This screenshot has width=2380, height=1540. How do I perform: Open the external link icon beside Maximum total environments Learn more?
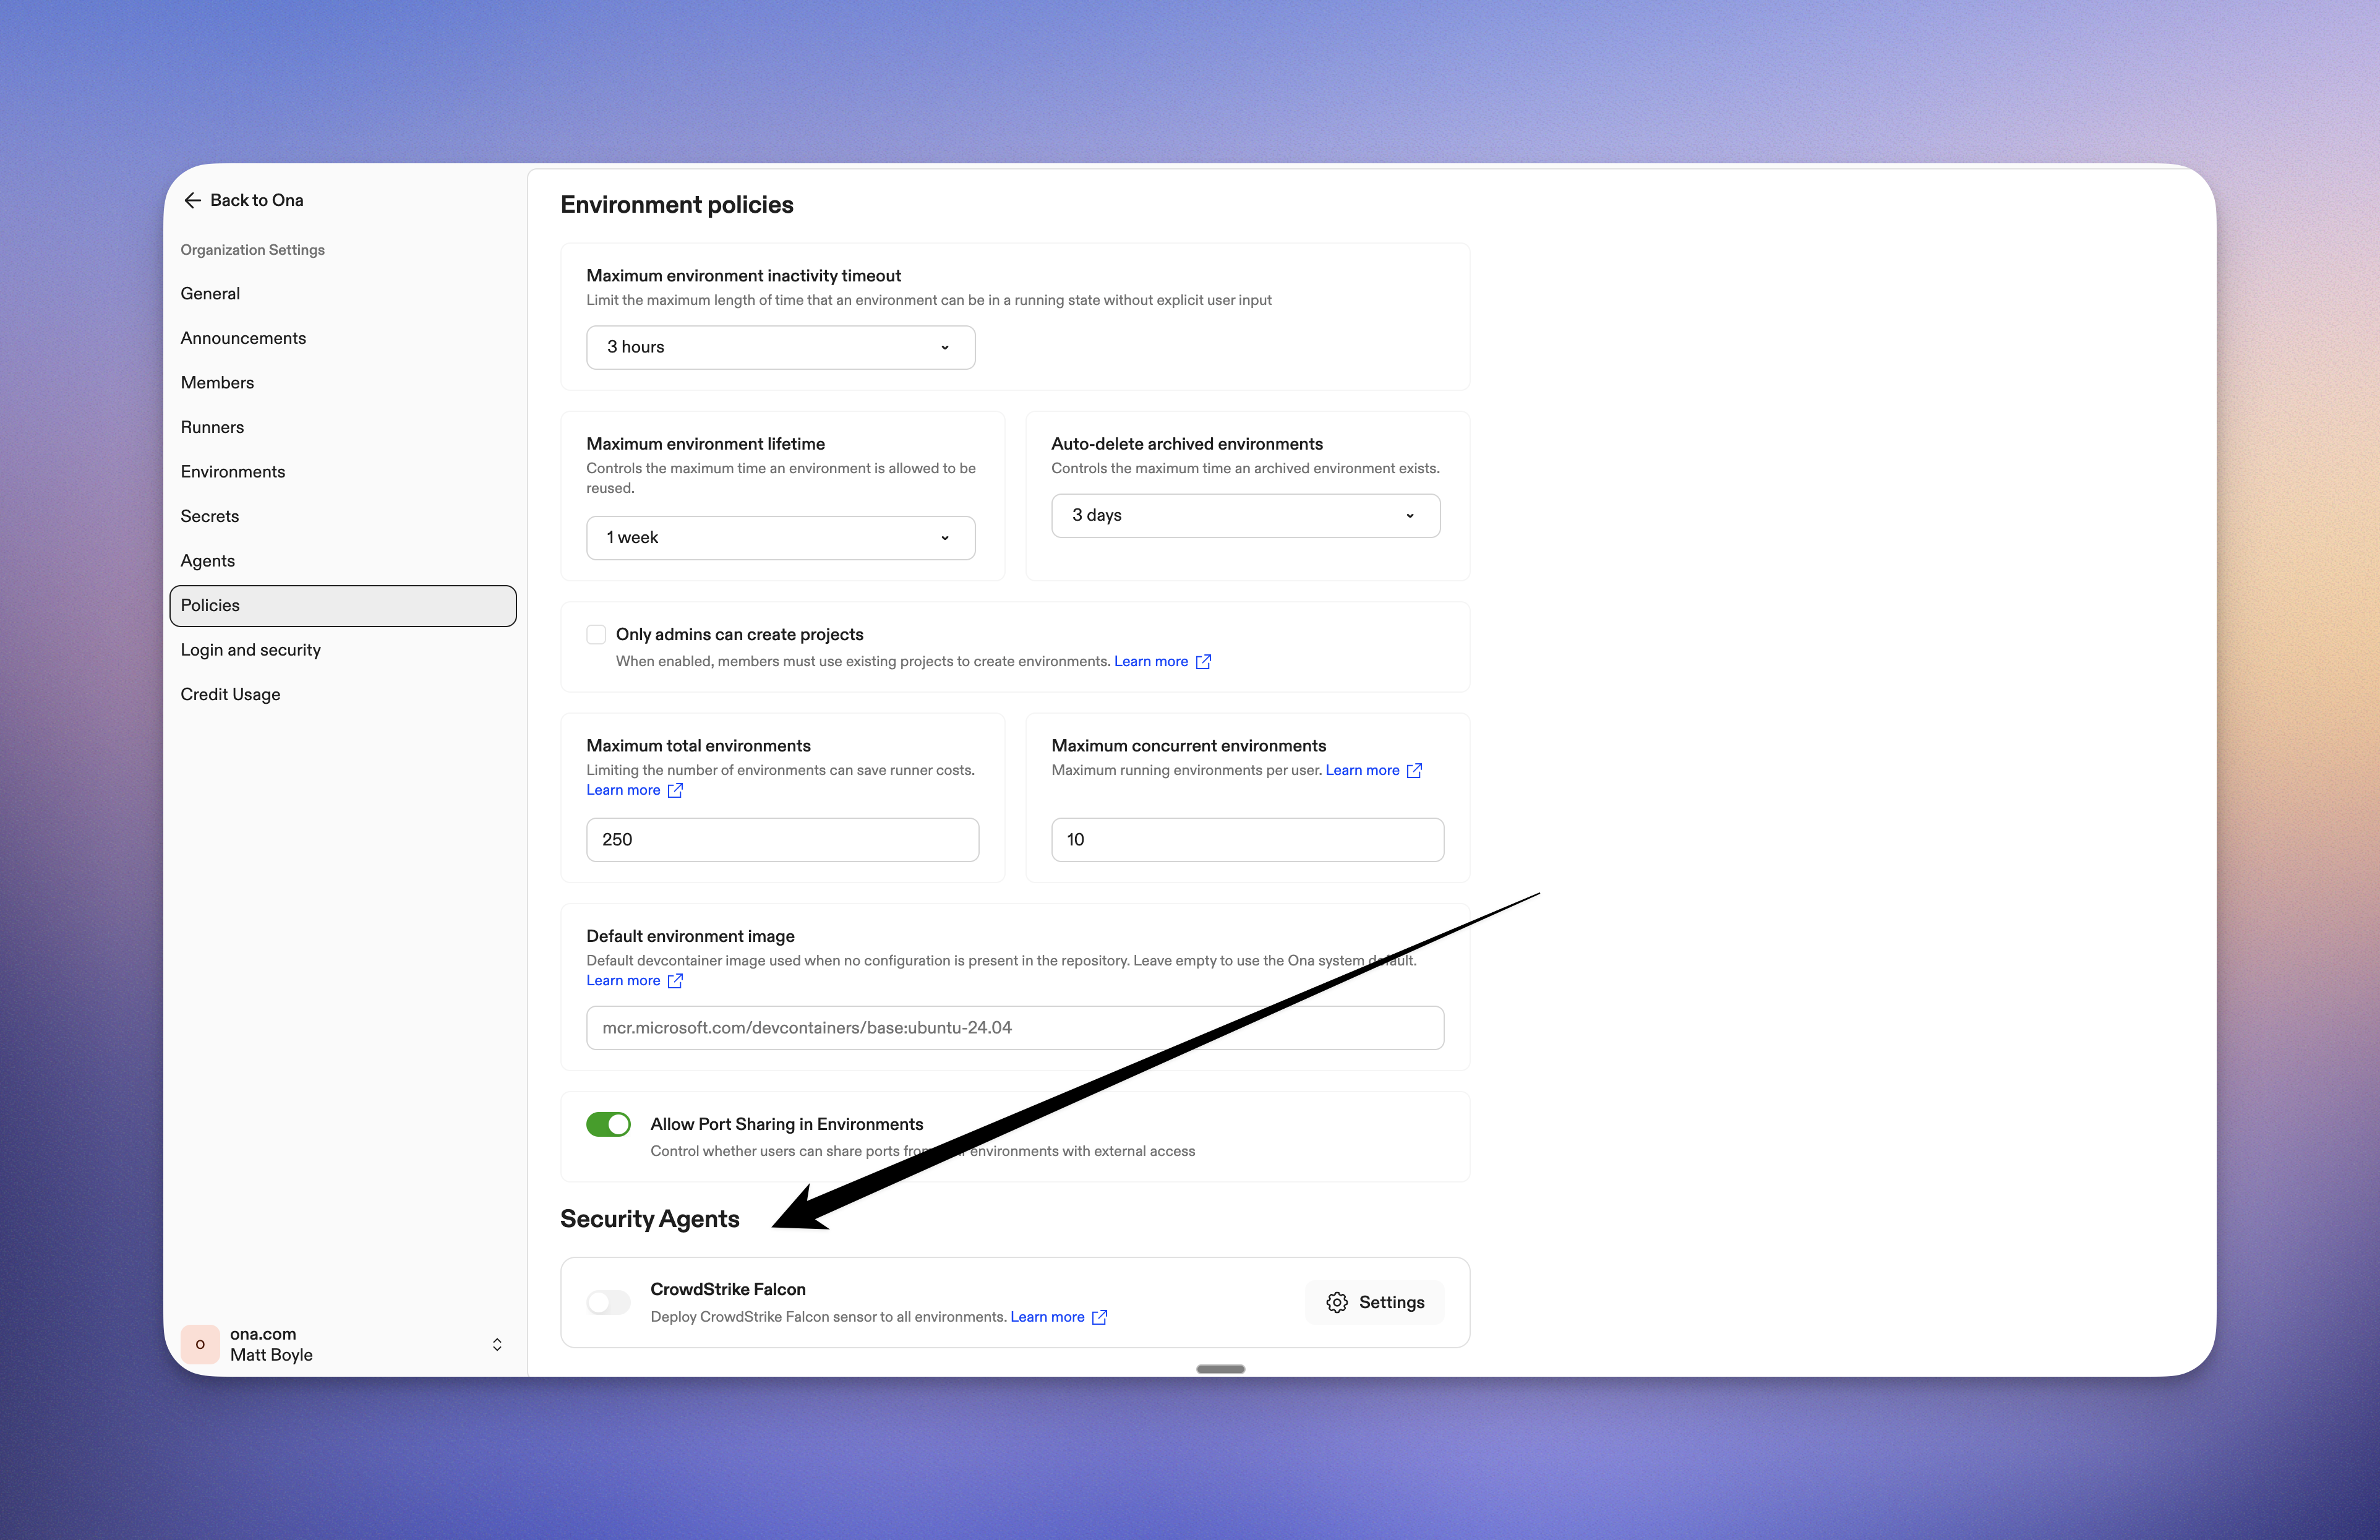click(x=675, y=790)
